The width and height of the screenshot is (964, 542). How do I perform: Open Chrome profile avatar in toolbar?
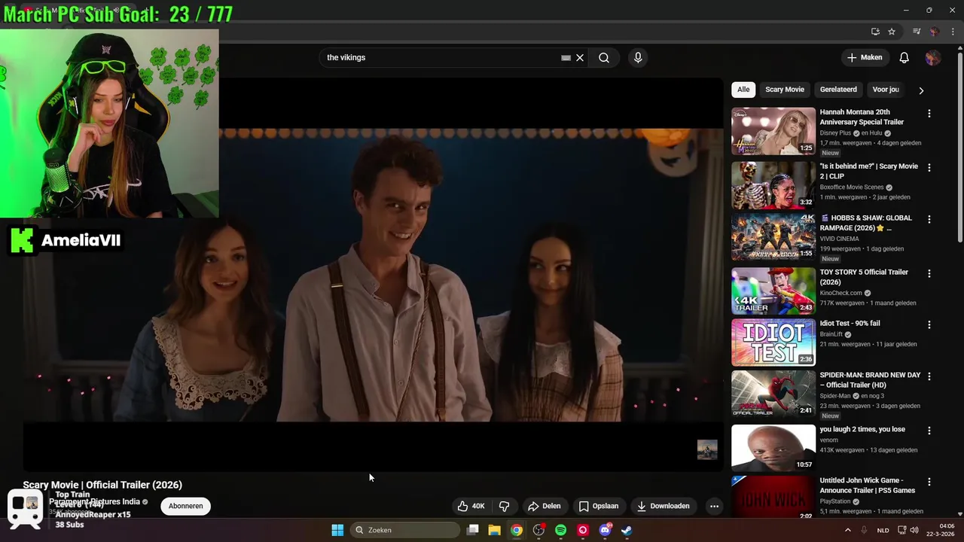coord(935,32)
